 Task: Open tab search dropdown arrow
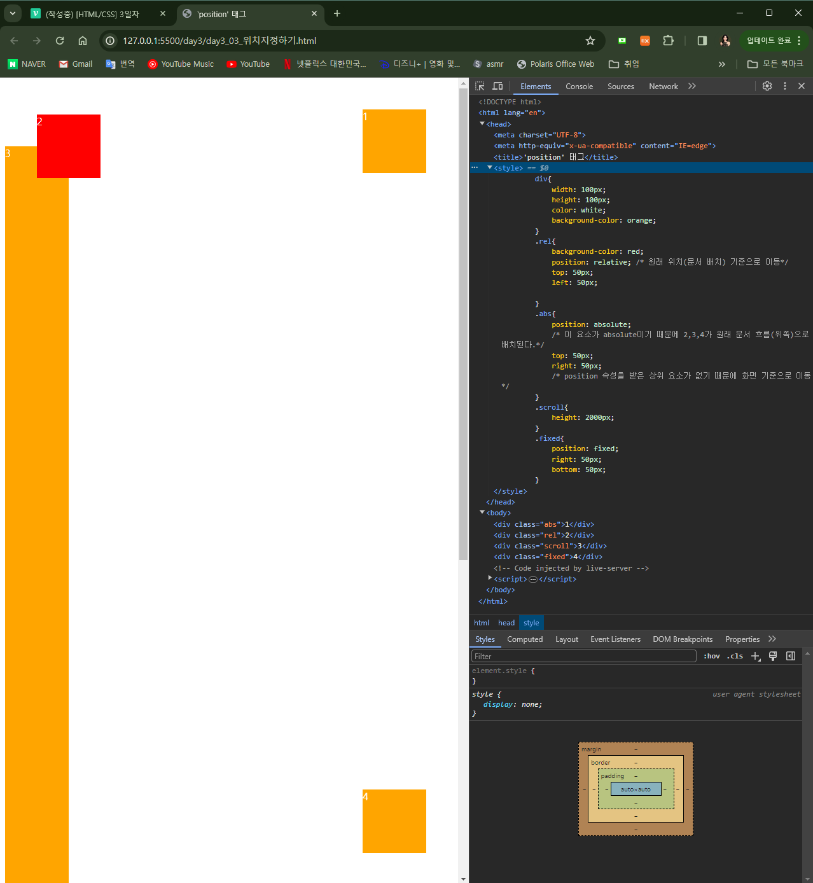[13, 13]
